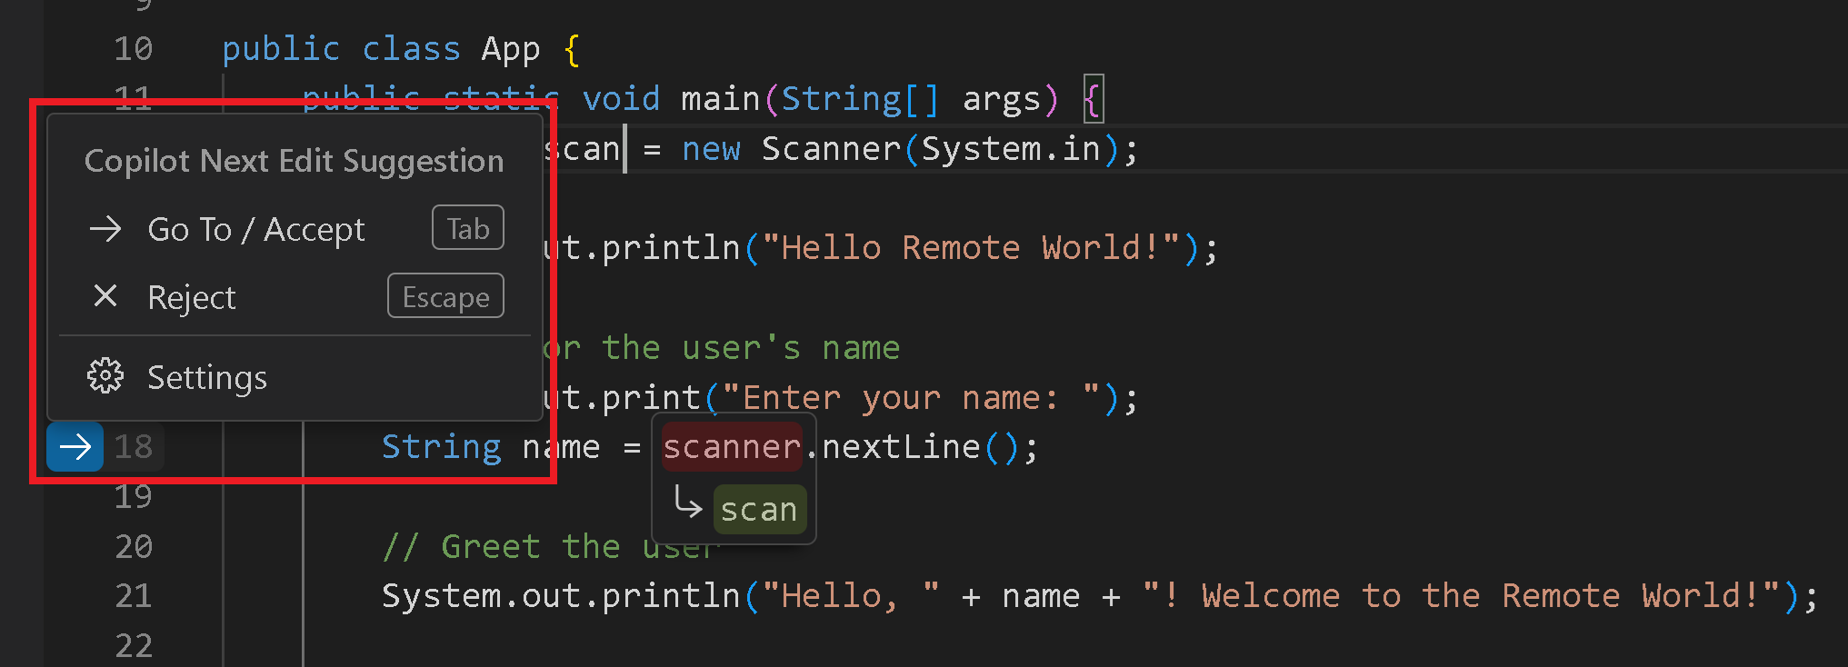The height and width of the screenshot is (667, 1848).
Task: Click the X icon next to Reject
Action: point(105,296)
